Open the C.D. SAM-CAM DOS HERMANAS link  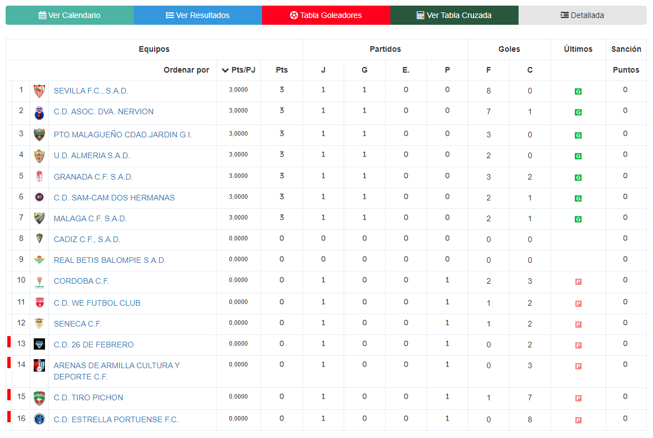point(114,198)
